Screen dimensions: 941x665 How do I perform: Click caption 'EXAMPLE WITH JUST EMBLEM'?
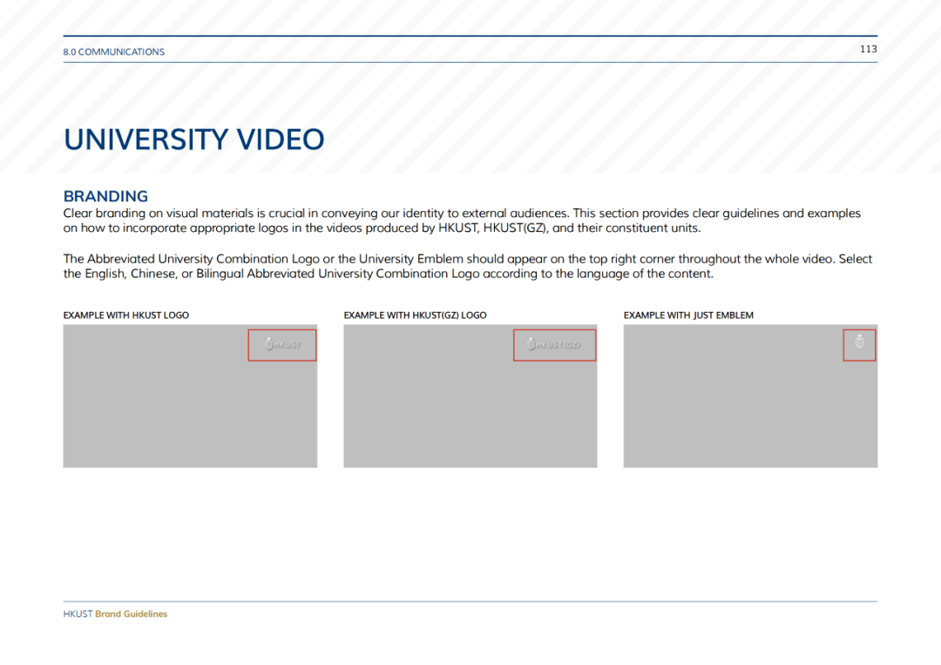click(688, 316)
